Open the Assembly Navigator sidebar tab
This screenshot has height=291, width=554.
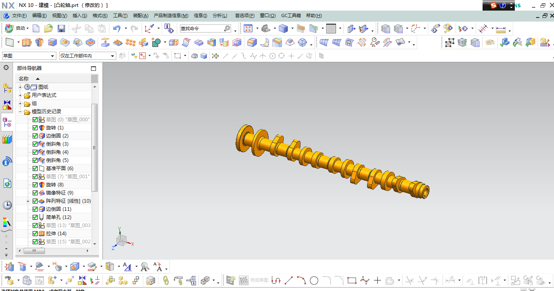tap(7, 87)
